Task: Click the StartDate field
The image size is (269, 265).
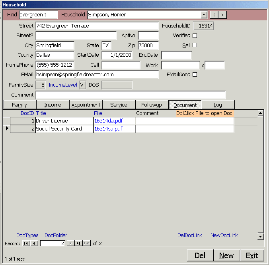Action: (x=117, y=55)
